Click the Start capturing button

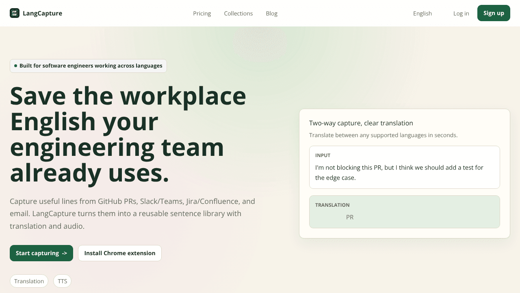pyautogui.click(x=41, y=253)
